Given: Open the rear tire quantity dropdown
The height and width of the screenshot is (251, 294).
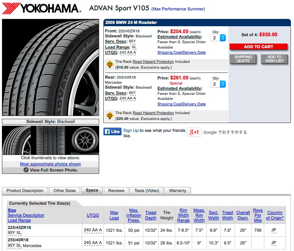Looking at the screenshot, I should point(218,84).
